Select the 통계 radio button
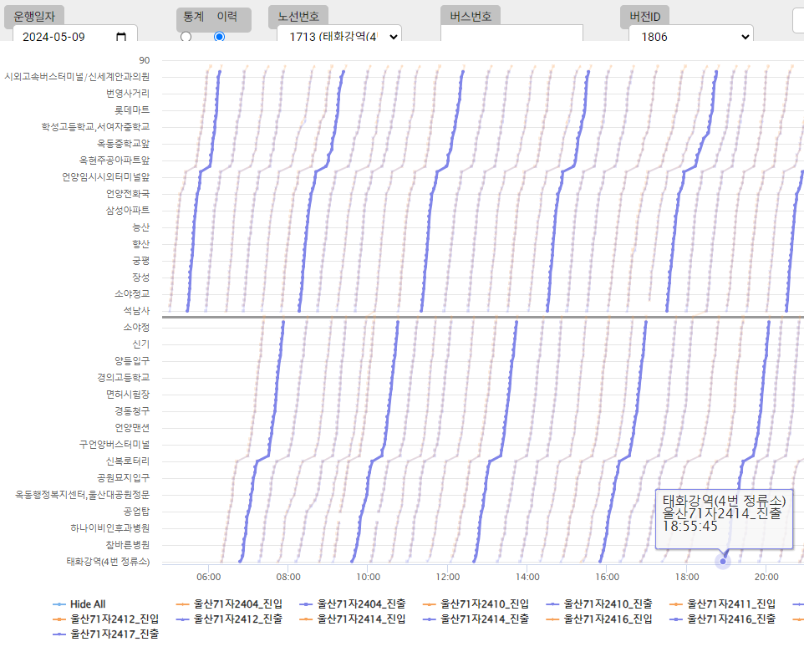The height and width of the screenshot is (647, 804). [x=186, y=37]
